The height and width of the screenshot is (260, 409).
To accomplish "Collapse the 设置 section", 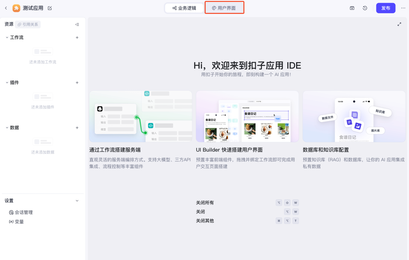I will [x=76, y=200].
